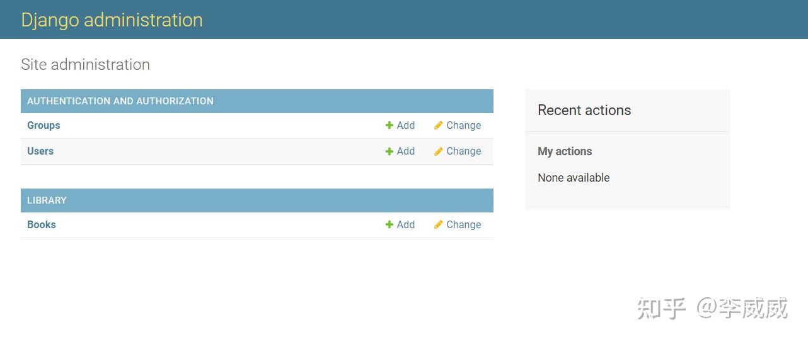Click the green plus icon for Books
The width and height of the screenshot is (808, 340).
point(390,225)
